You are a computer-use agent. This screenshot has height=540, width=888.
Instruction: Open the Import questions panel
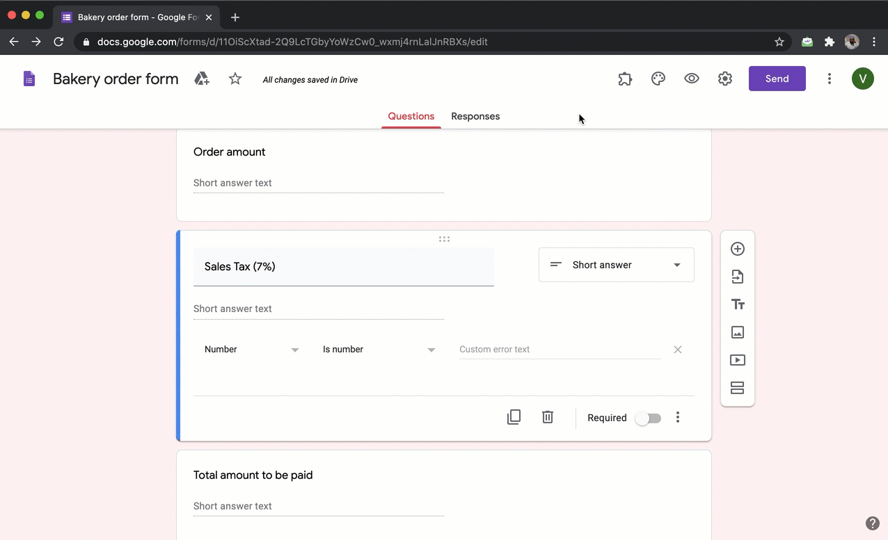tap(737, 276)
